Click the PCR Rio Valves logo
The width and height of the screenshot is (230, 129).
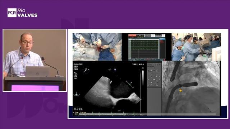pyautogui.click(x=22, y=13)
